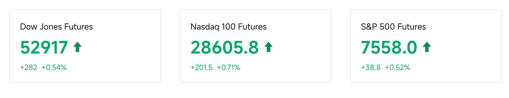The image size is (509, 98).
Task: Open the Dow Jones Futures title
Action: [56, 27]
